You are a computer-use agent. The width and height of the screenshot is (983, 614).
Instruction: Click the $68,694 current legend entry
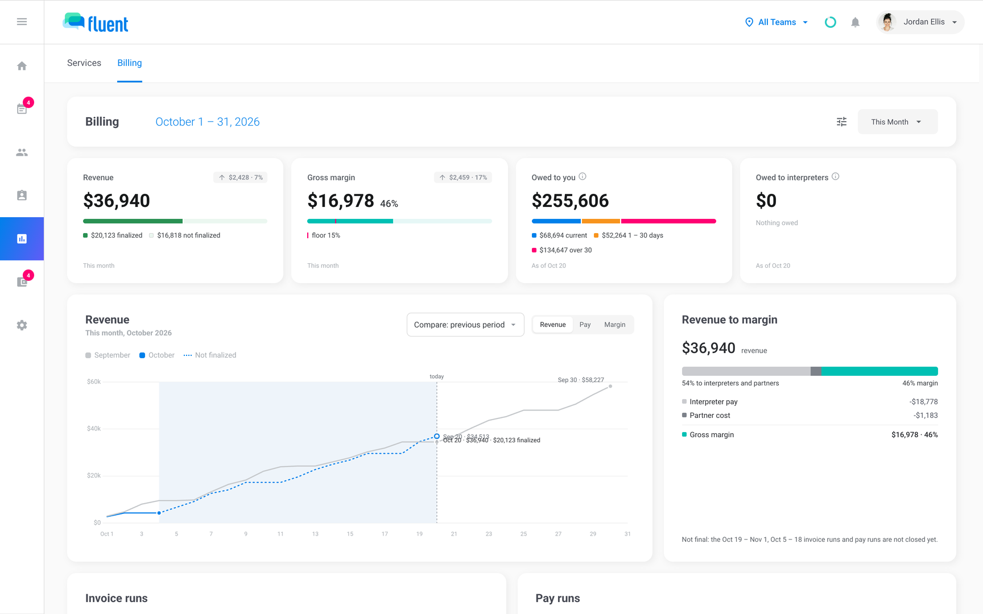[560, 235]
